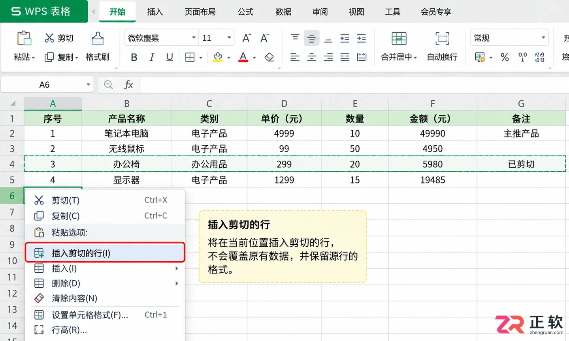569x341 pixels.
Task: Switch to 插入 tab
Action: tap(155, 12)
